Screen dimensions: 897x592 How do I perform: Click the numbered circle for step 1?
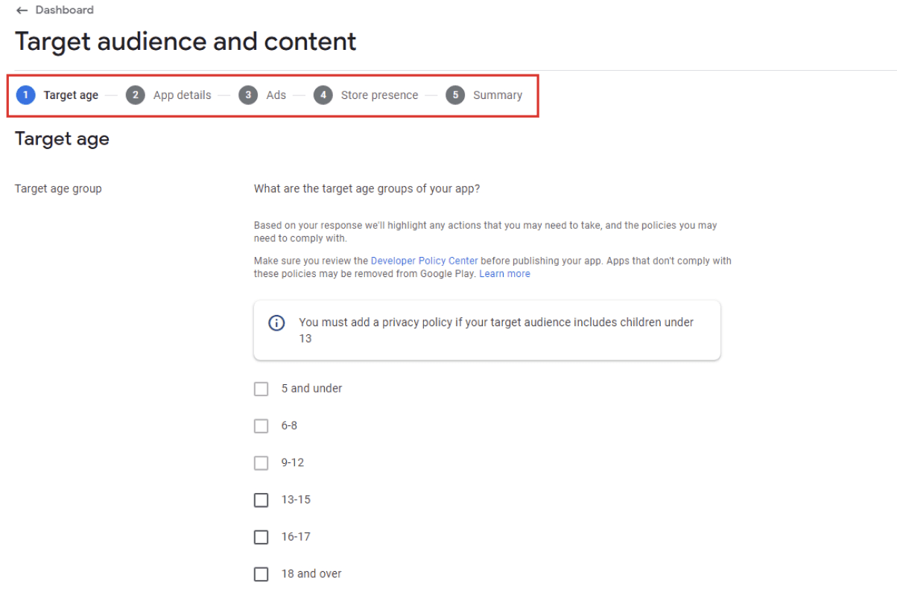click(29, 95)
